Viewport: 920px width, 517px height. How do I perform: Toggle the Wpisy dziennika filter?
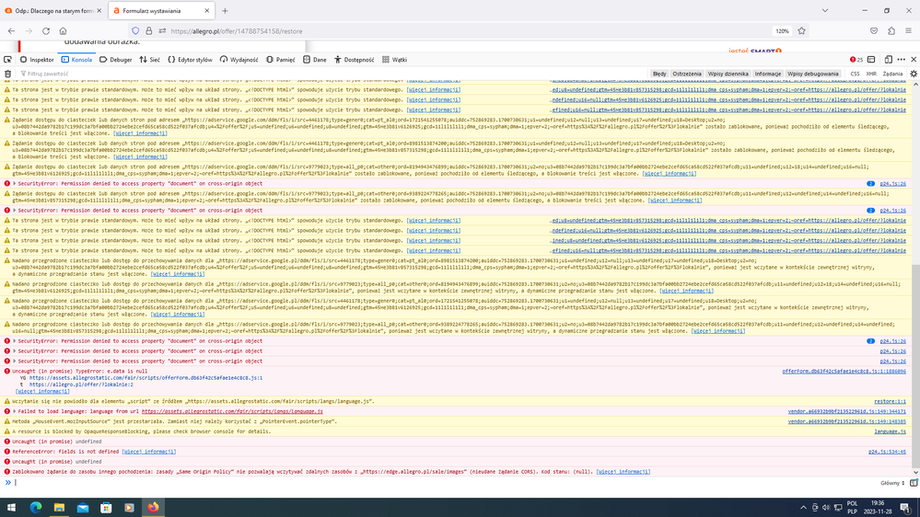pyautogui.click(x=728, y=74)
